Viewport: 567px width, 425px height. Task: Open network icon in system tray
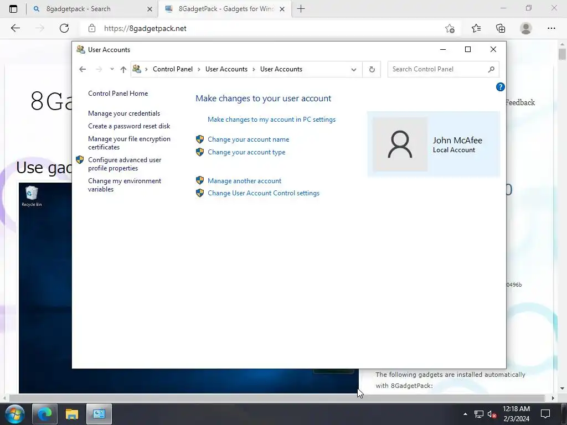[479, 414]
